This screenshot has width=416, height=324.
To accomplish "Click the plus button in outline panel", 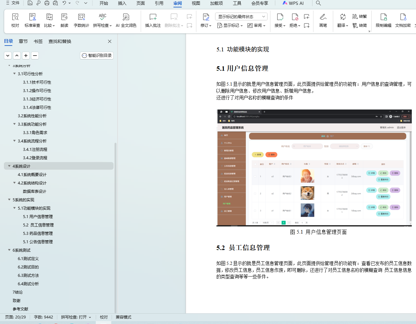I will click(x=26, y=56).
